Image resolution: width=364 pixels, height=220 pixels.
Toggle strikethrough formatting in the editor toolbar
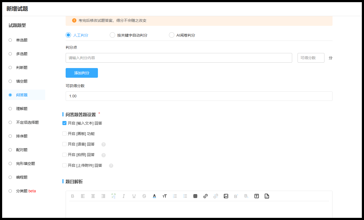click(x=144, y=196)
